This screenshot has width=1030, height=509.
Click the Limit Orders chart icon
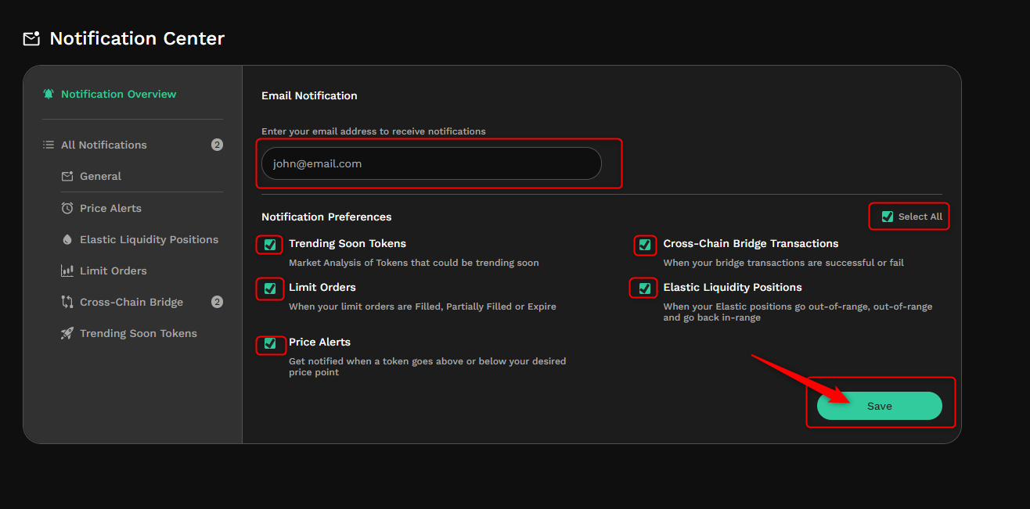click(67, 271)
